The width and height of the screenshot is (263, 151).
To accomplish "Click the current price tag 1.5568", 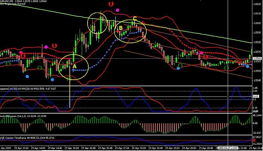I will point(257,58).
